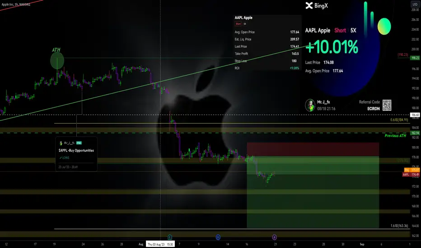The image size is (421, 248).
Task: Click the Mr. J_fx name in BingX card
Action: (x=323, y=102)
